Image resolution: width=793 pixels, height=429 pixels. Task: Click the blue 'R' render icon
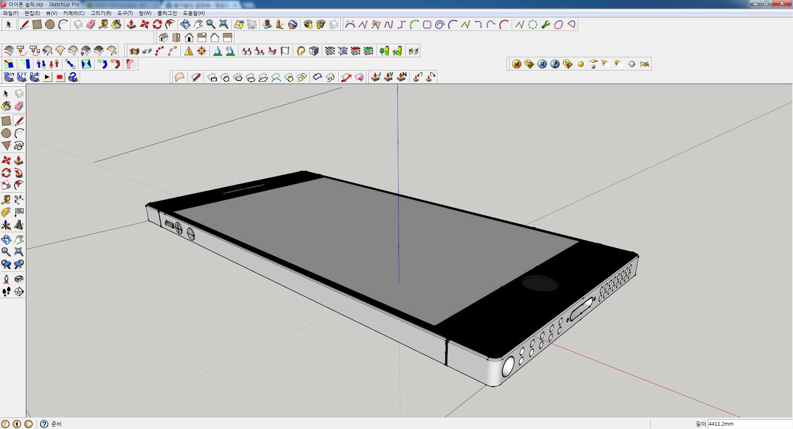click(542, 64)
